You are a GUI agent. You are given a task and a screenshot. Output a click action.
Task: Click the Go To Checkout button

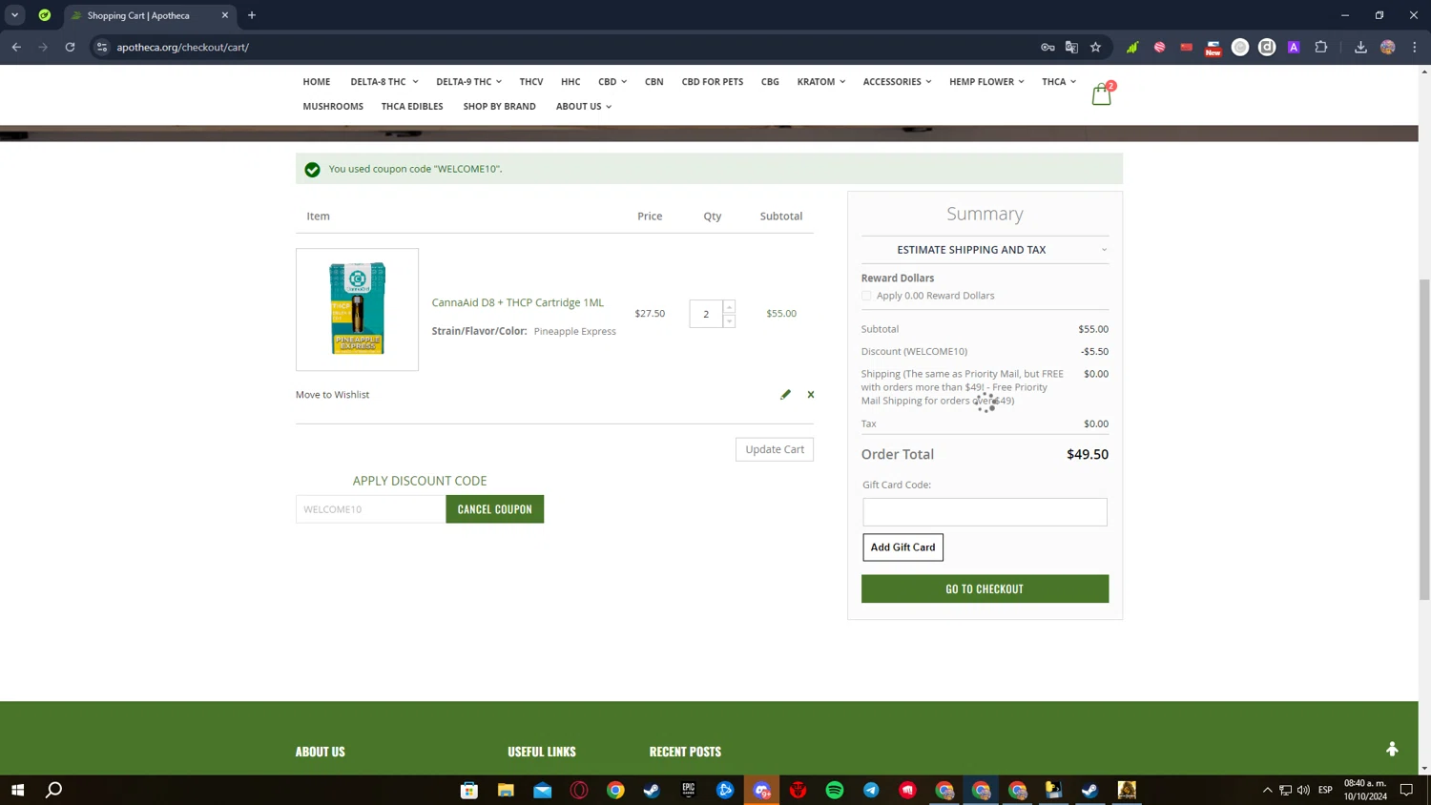click(x=985, y=588)
